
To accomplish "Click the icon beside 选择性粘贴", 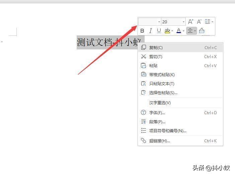I will tap(143, 93).
